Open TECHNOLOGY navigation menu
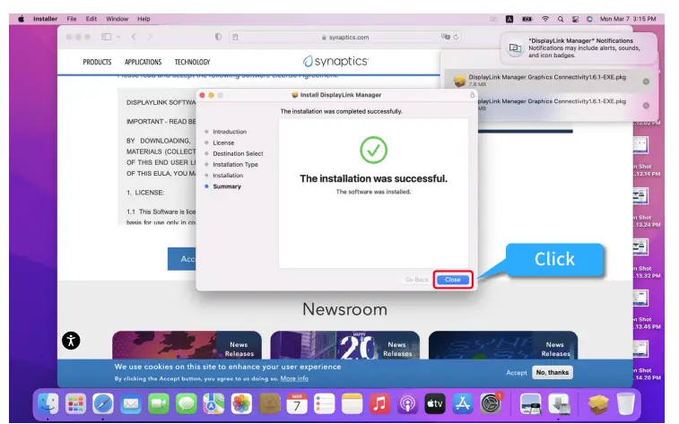This screenshot has width=679, height=424. [192, 63]
